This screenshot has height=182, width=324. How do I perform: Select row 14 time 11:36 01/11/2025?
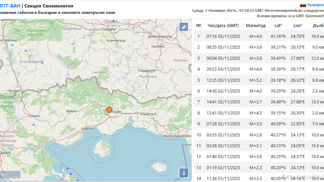223,178
